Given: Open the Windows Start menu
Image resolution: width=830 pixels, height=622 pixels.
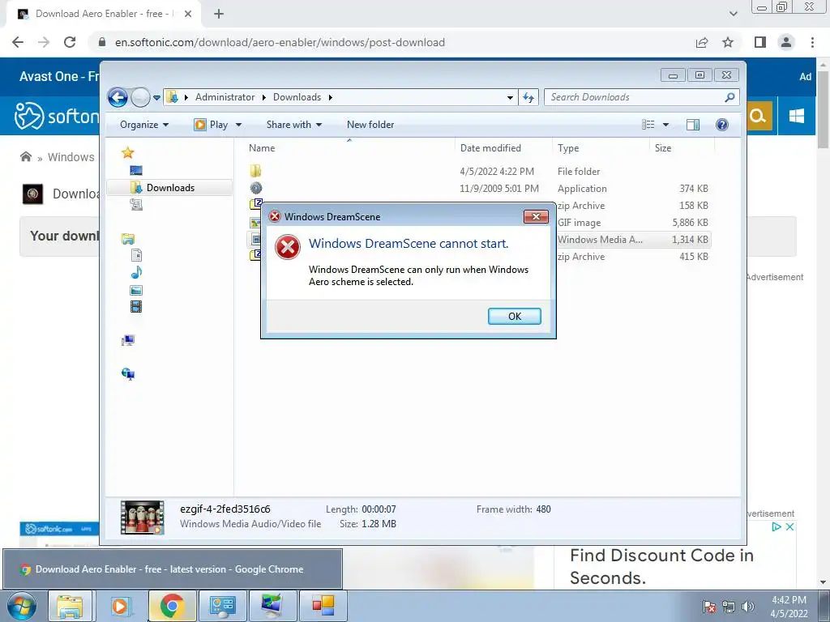Looking at the screenshot, I should tap(22, 606).
